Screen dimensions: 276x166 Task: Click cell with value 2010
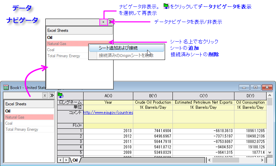pos(108,147)
